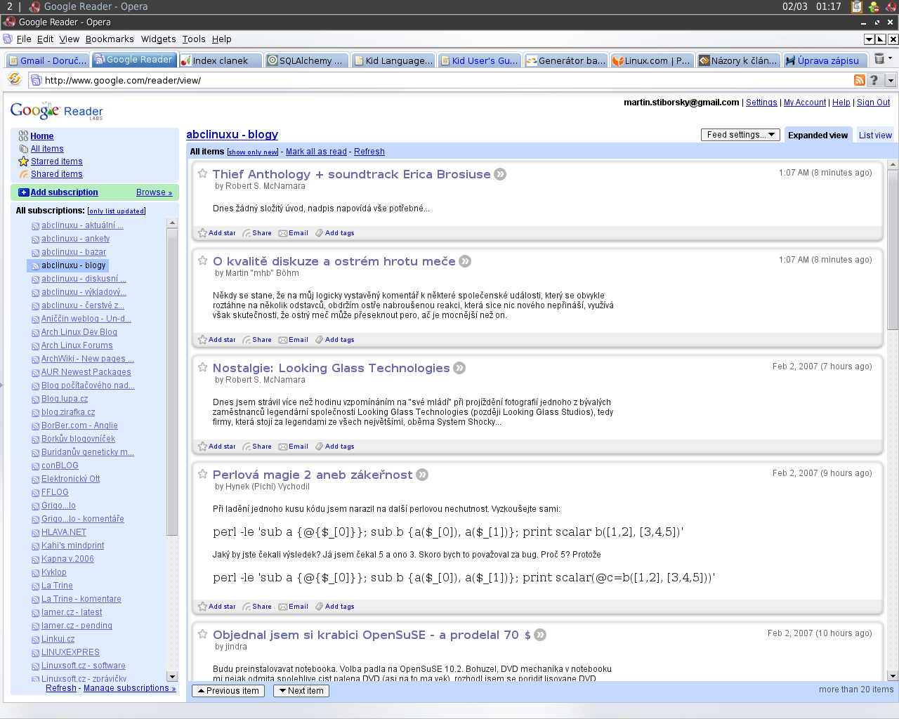Click the help question mark icon in address bar
The width and height of the screenshot is (899, 719).
coord(874,80)
